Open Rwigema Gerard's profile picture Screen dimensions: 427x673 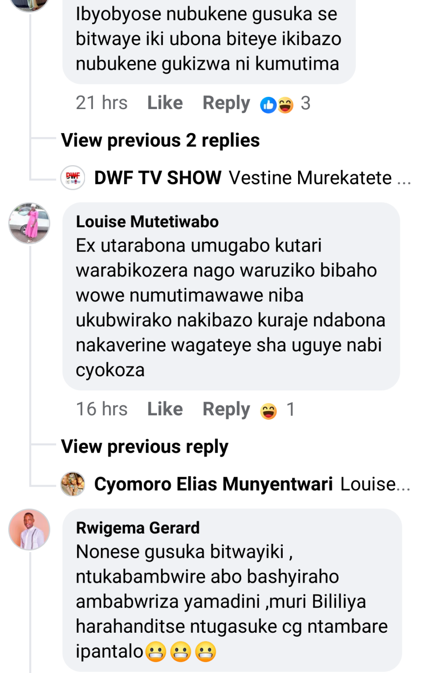coord(29,529)
